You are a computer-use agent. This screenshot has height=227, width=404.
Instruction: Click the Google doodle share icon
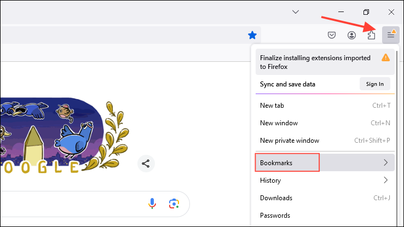pos(146,163)
